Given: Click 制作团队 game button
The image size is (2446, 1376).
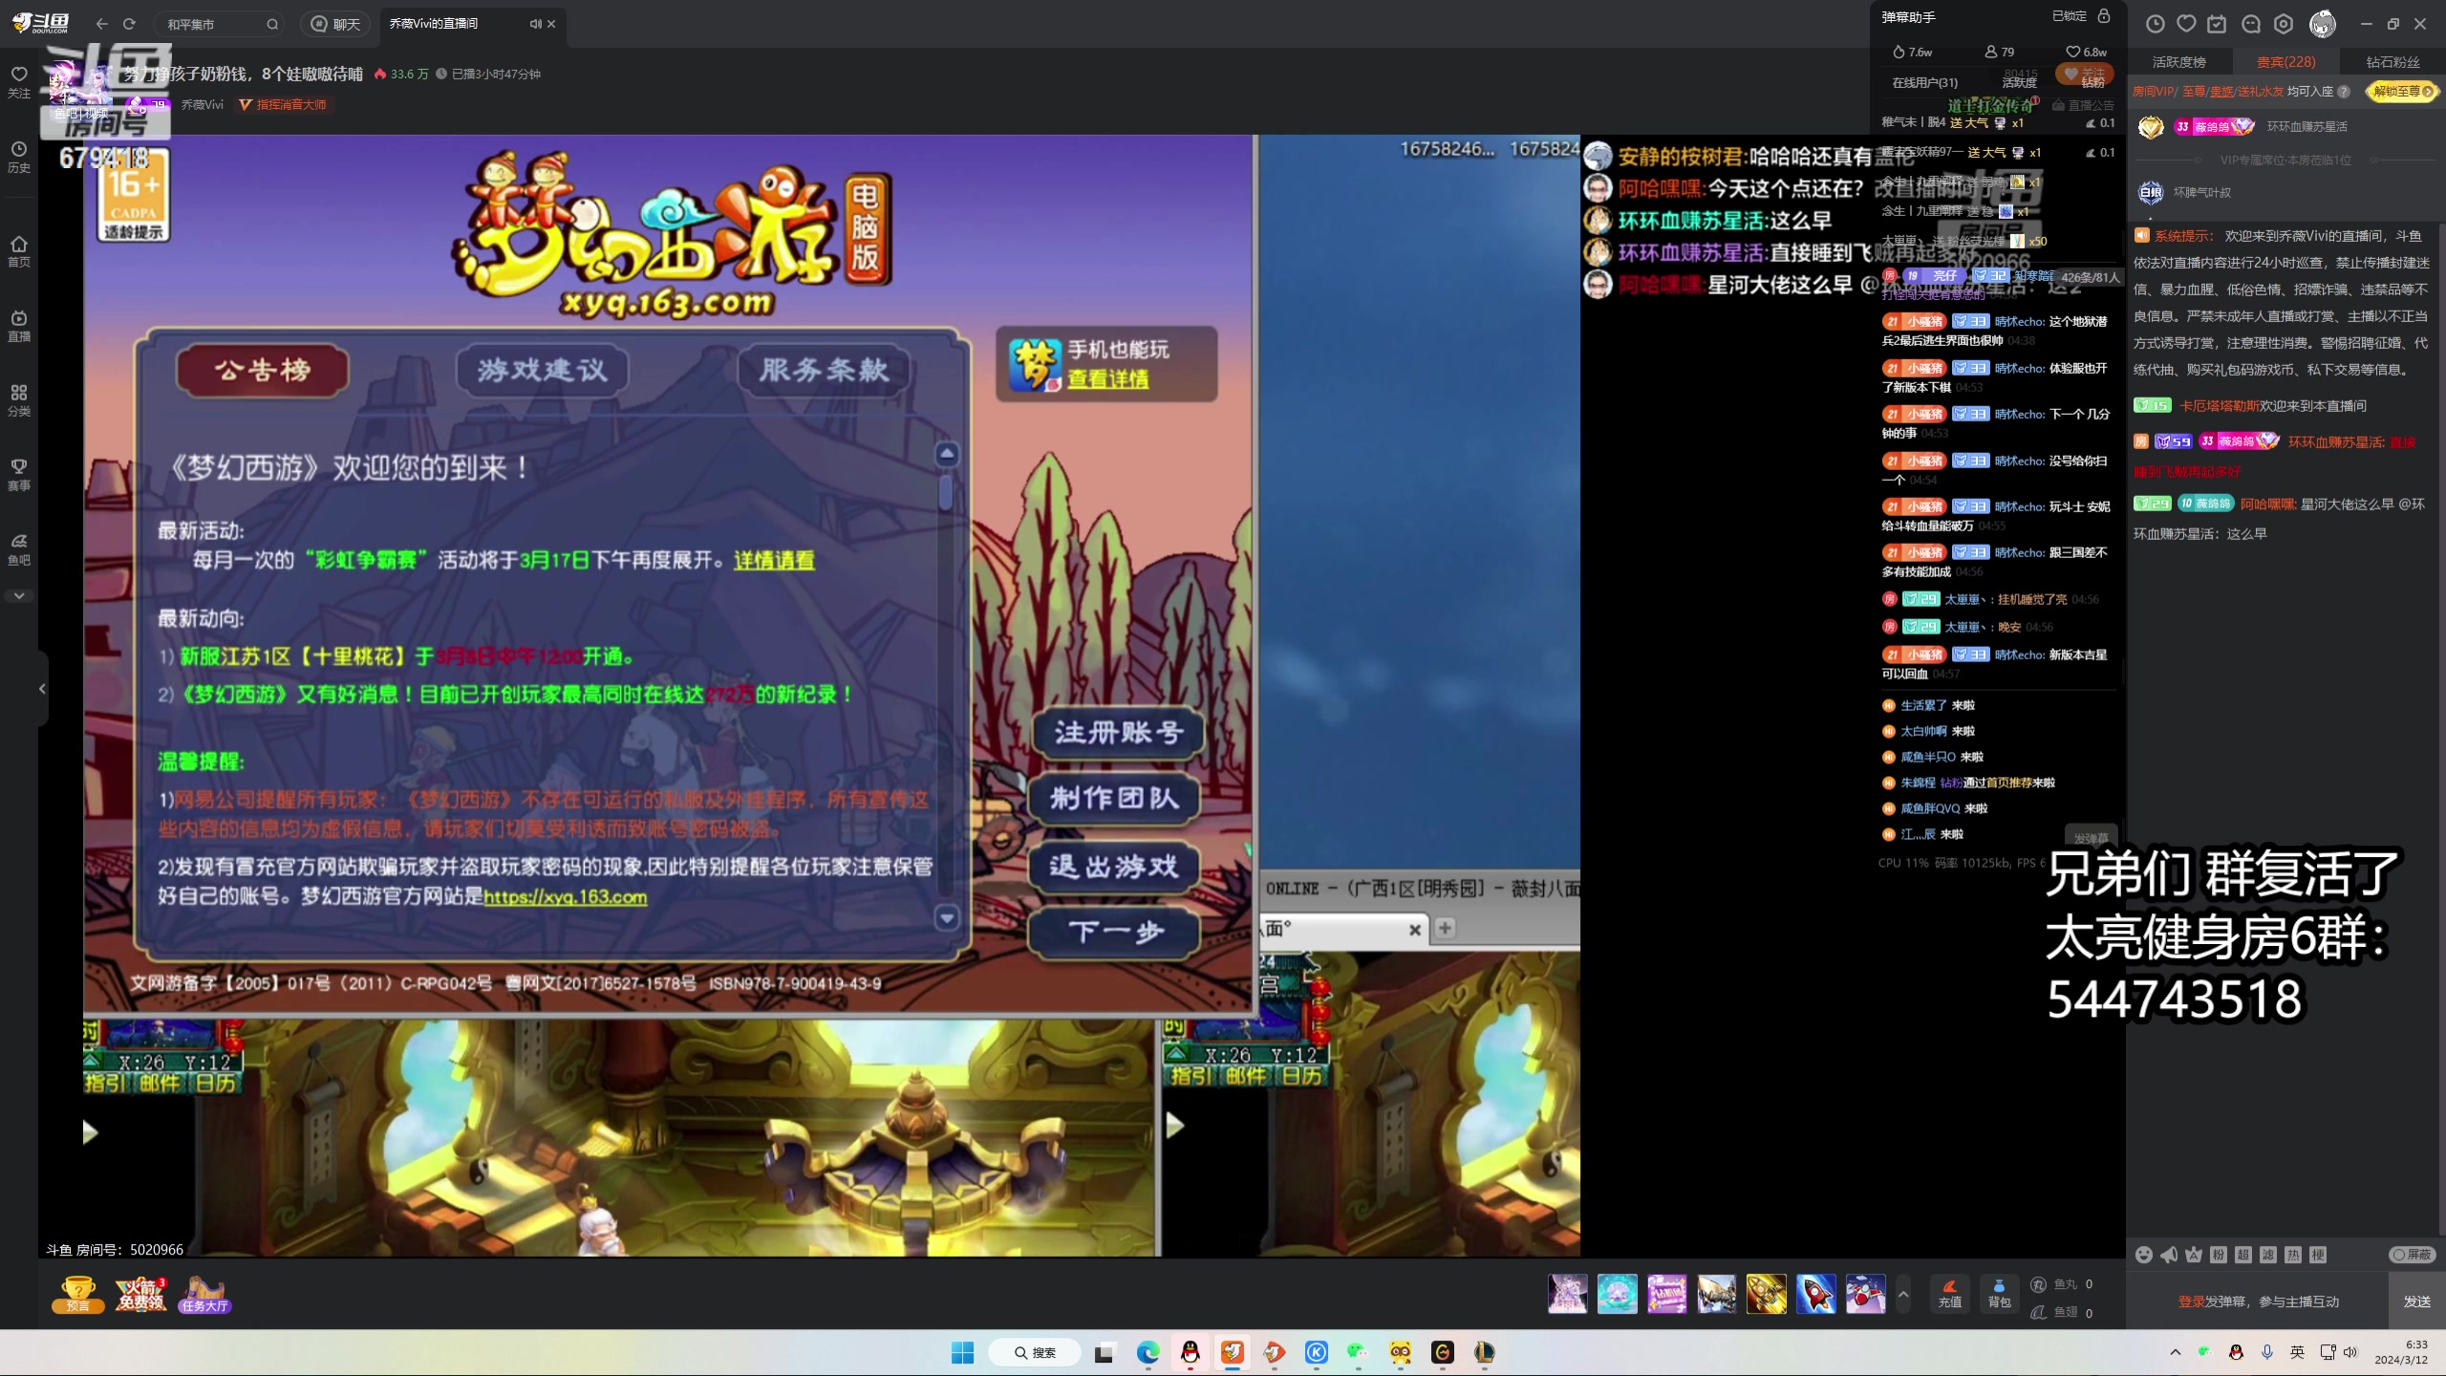Looking at the screenshot, I should coord(1114,799).
